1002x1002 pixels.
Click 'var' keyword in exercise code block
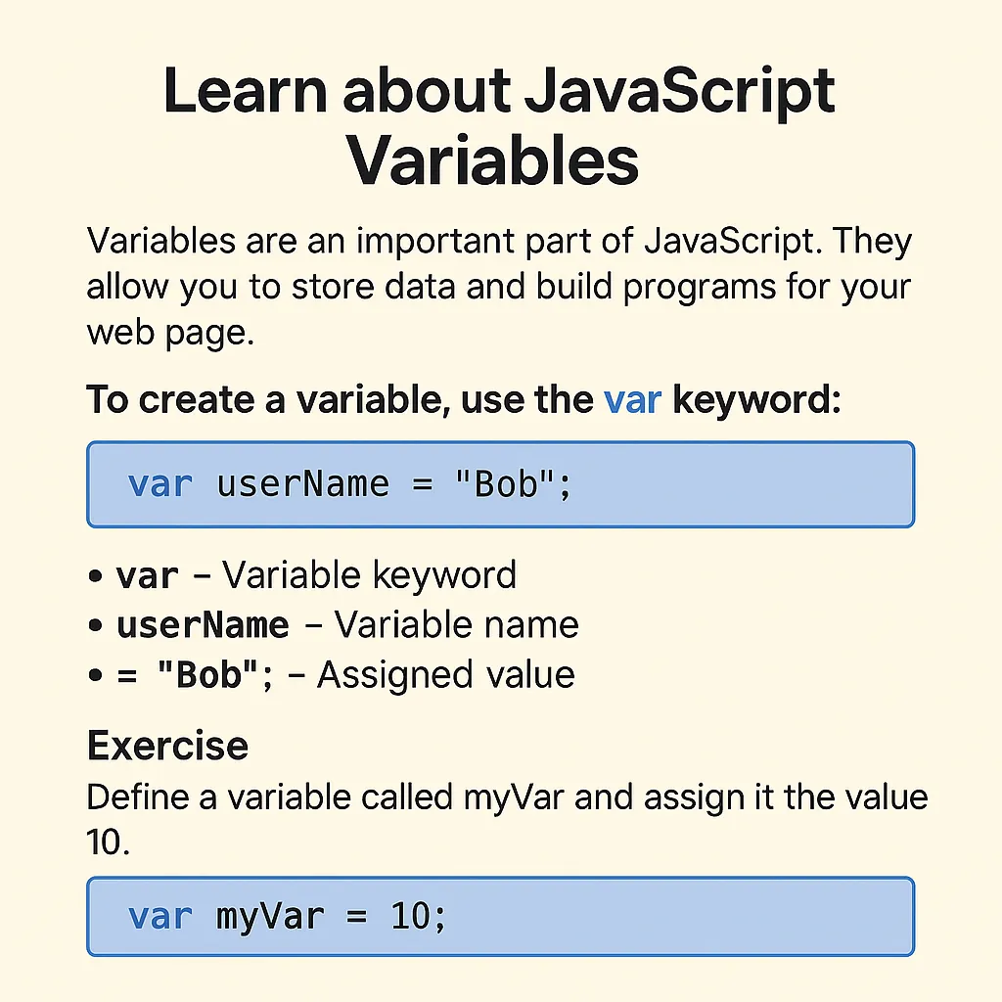click(159, 916)
